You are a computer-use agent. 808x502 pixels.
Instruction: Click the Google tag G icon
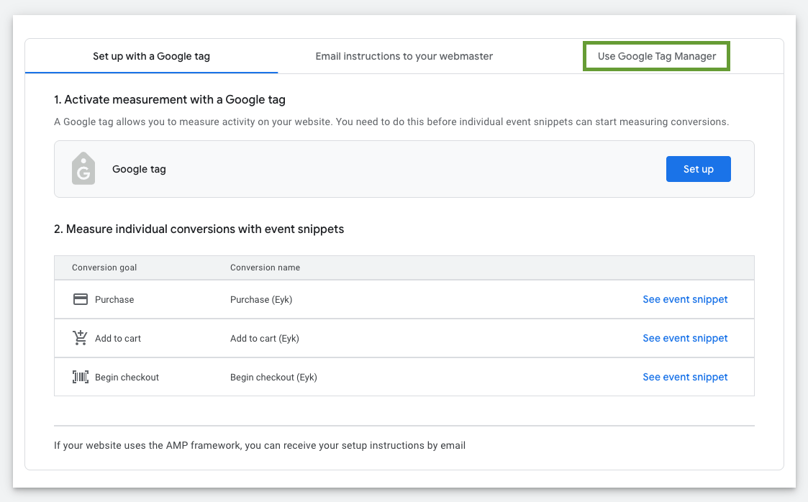[83, 168]
